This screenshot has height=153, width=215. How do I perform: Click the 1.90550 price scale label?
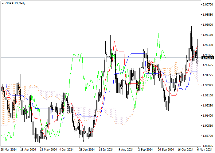pyautogui.click(x=208, y=126)
